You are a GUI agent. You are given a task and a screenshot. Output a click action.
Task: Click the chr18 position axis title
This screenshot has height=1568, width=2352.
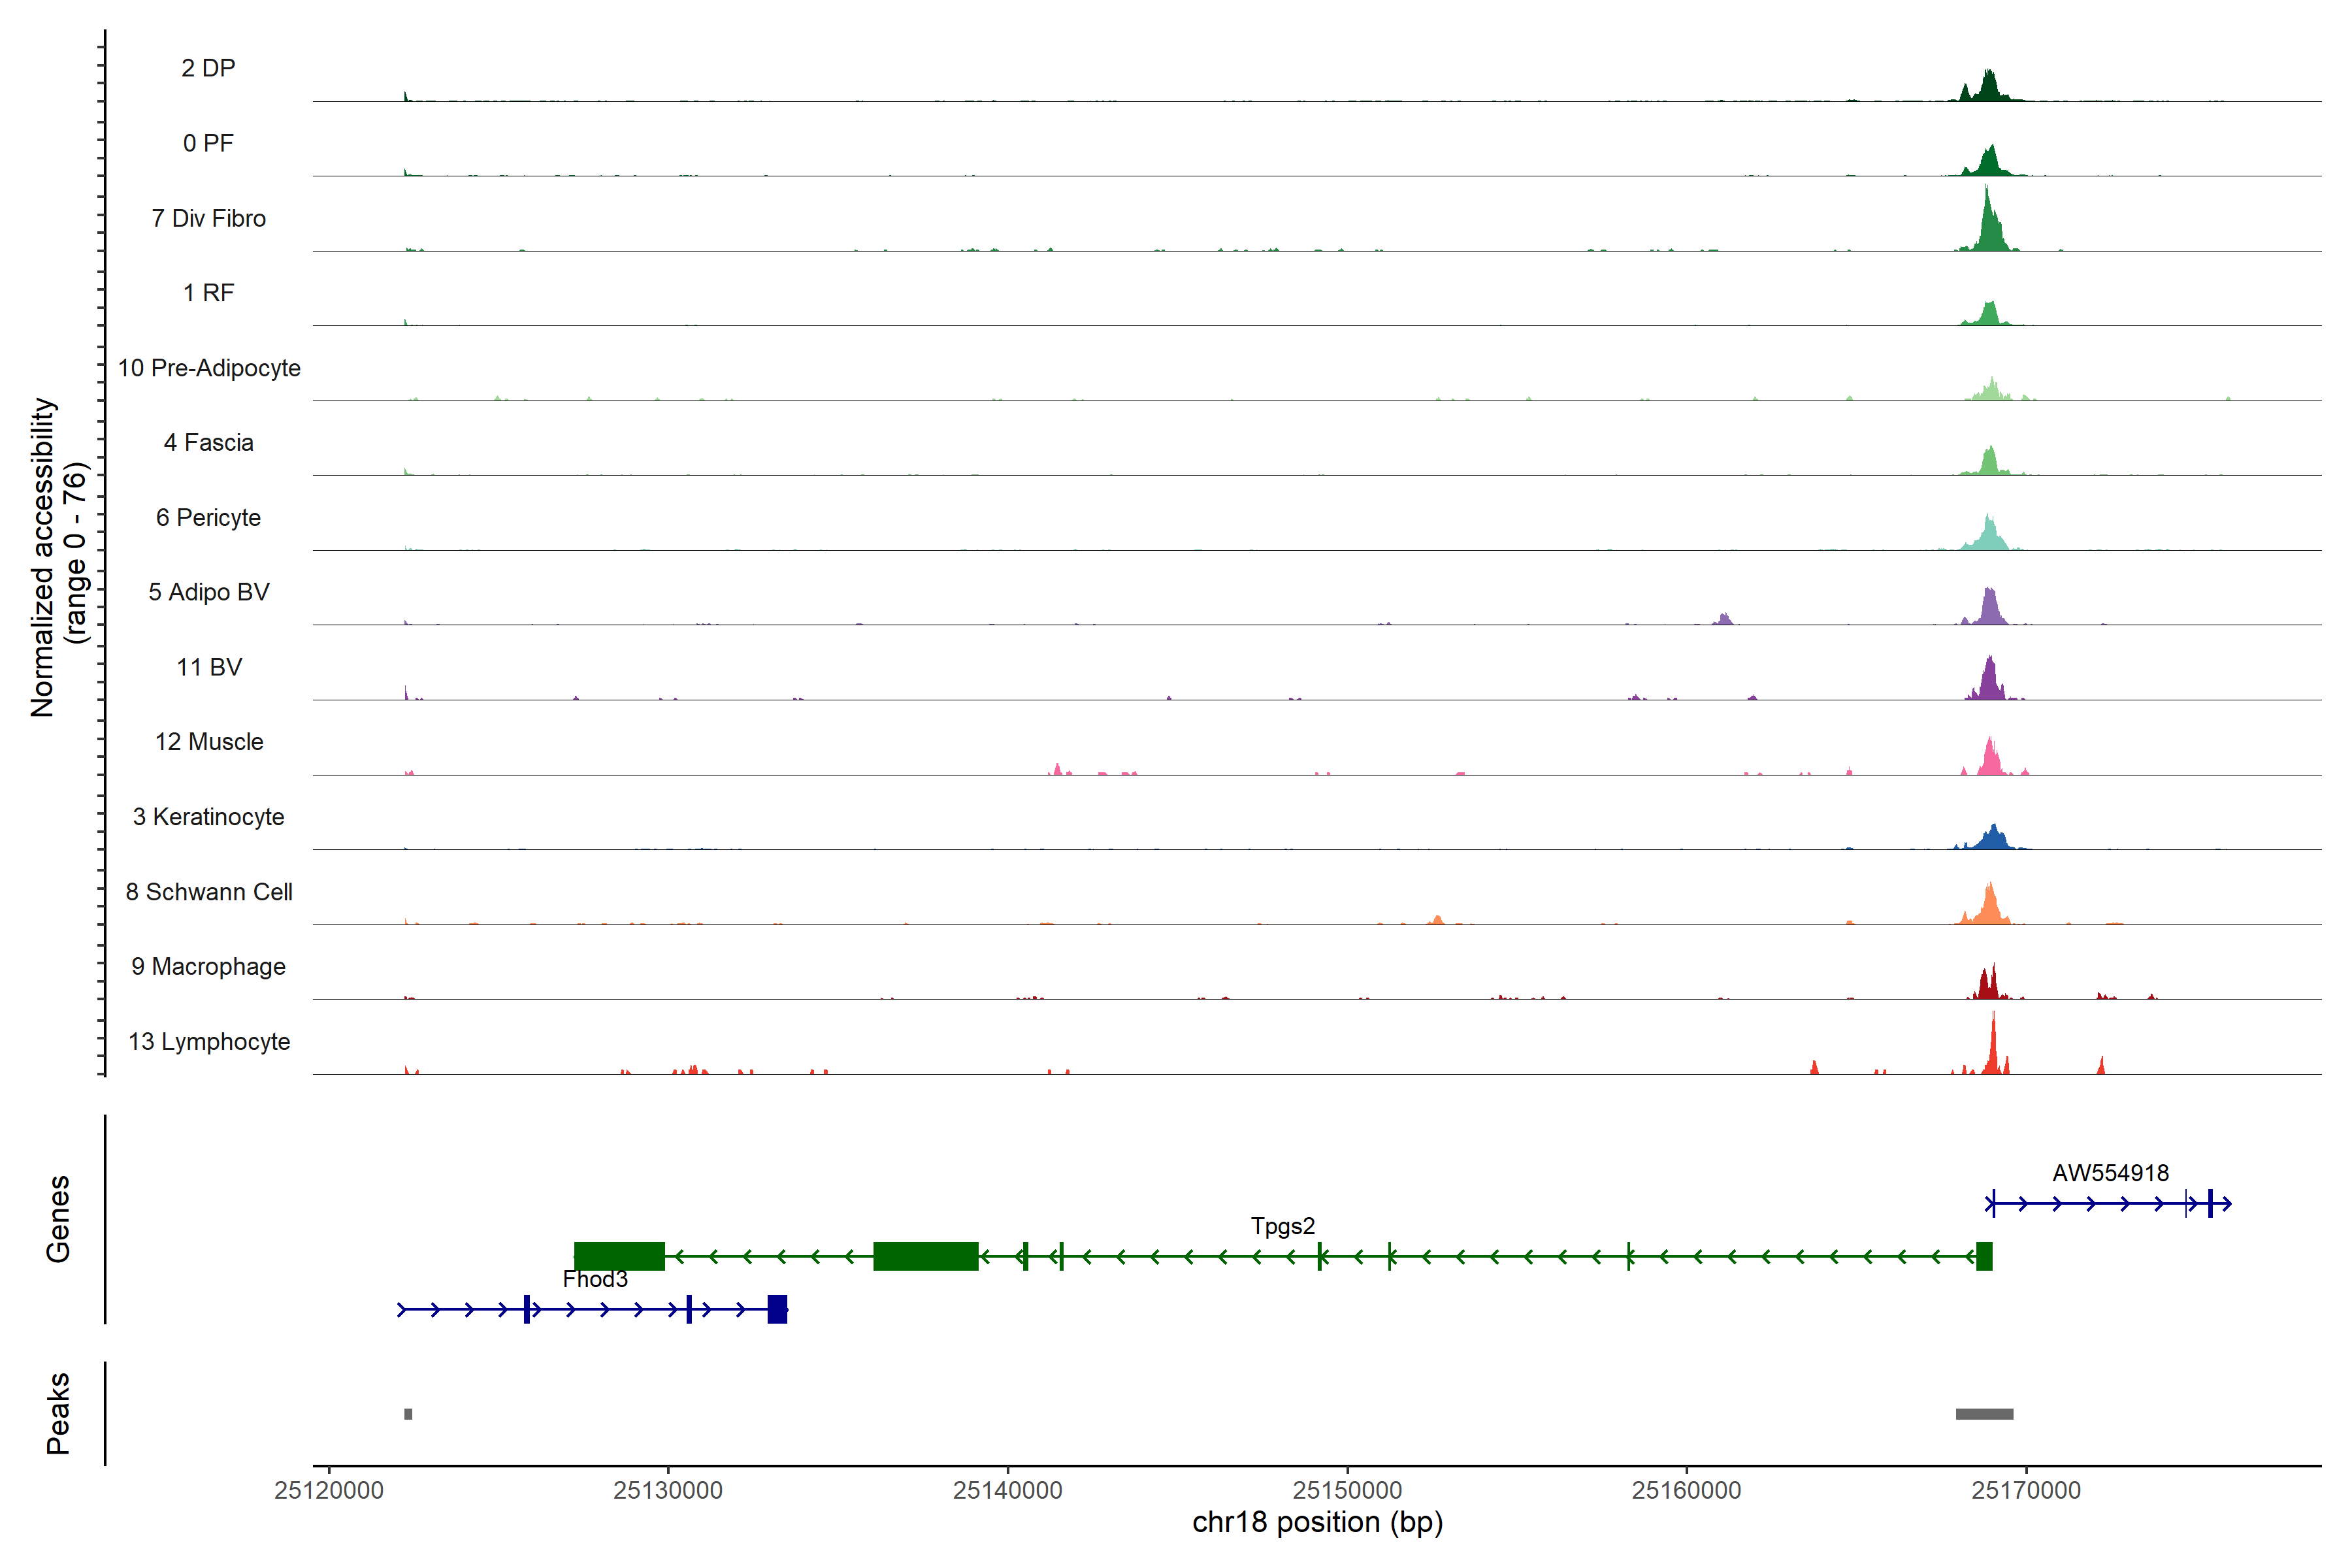[1317, 1522]
